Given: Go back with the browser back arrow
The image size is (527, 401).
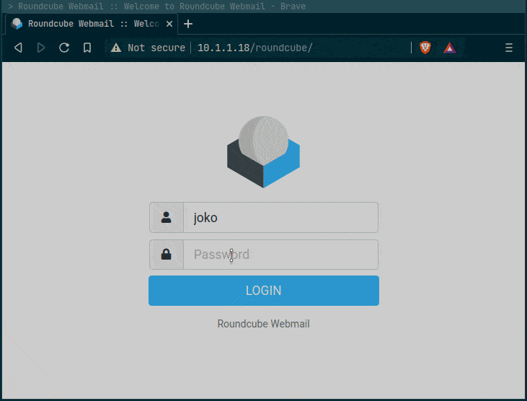Looking at the screenshot, I should click(x=19, y=48).
